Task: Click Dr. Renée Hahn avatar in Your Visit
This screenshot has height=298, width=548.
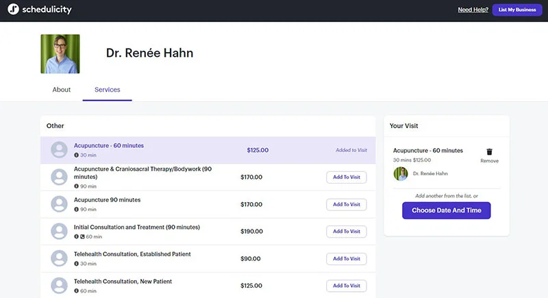Action: tap(401, 173)
